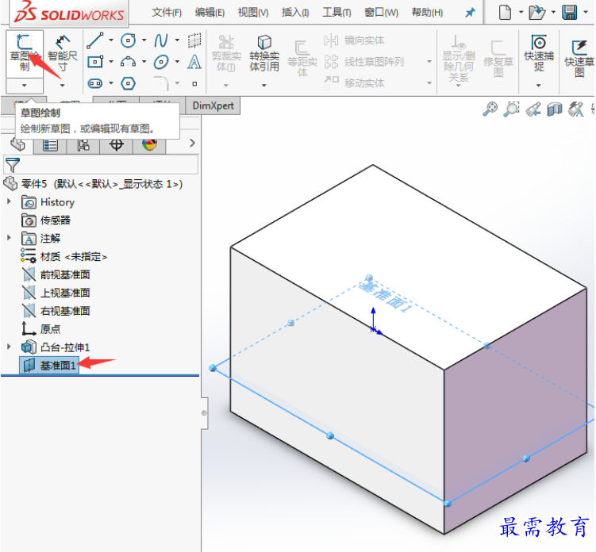Open the Line tool dropdown arrow
Image resolution: width=596 pixels, height=552 pixels.
111,40
